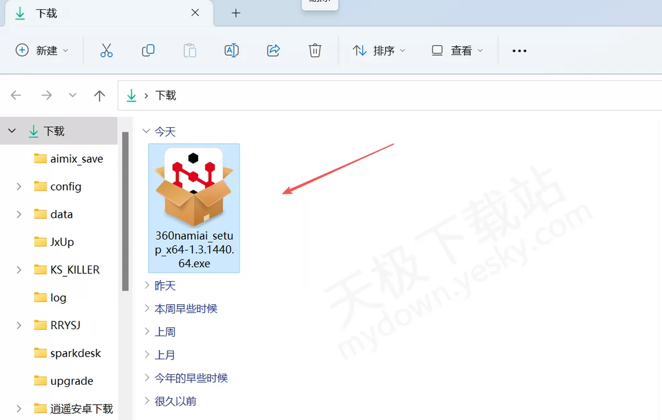Expand the 上月 (Last month) group

(x=147, y=354)
